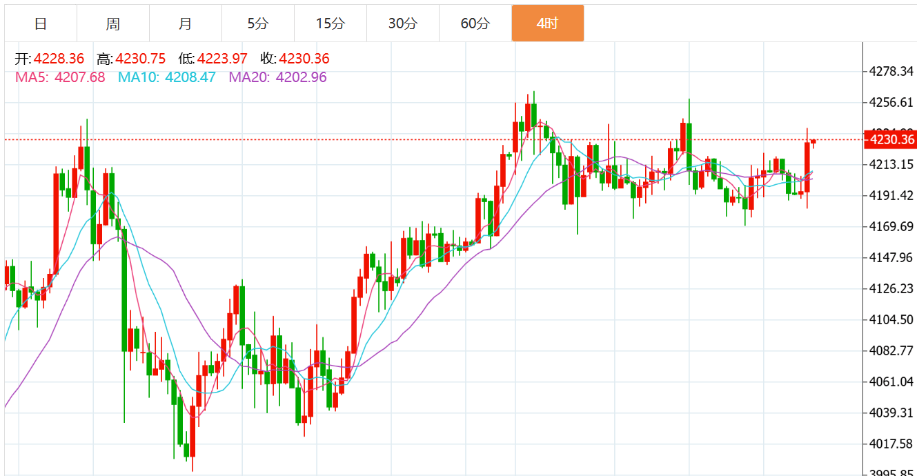This screenshot has width=917, height=476.
Task: Switch to the 日 daily chart tab
Action: [x=41, y=23]
